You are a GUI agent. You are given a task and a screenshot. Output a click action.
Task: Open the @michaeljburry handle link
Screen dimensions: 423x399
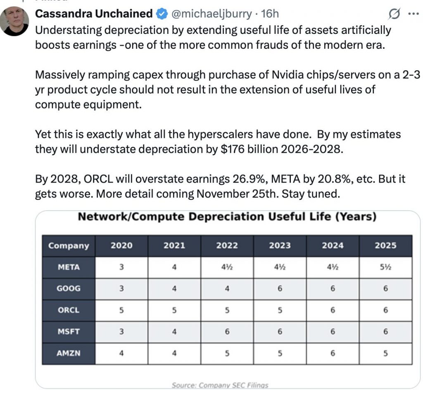point(211,14)
